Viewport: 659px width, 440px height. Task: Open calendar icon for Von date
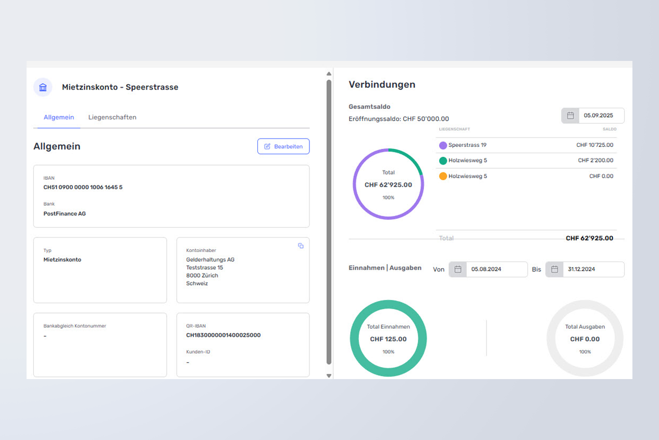[457, 269]
